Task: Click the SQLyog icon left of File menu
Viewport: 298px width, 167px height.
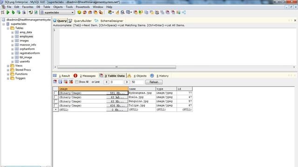Action: 3,7
